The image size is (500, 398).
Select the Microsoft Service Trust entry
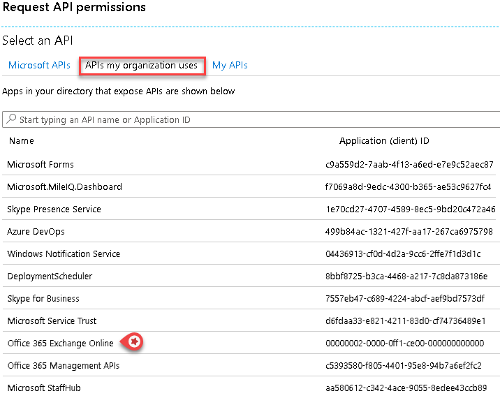point(52,321)
